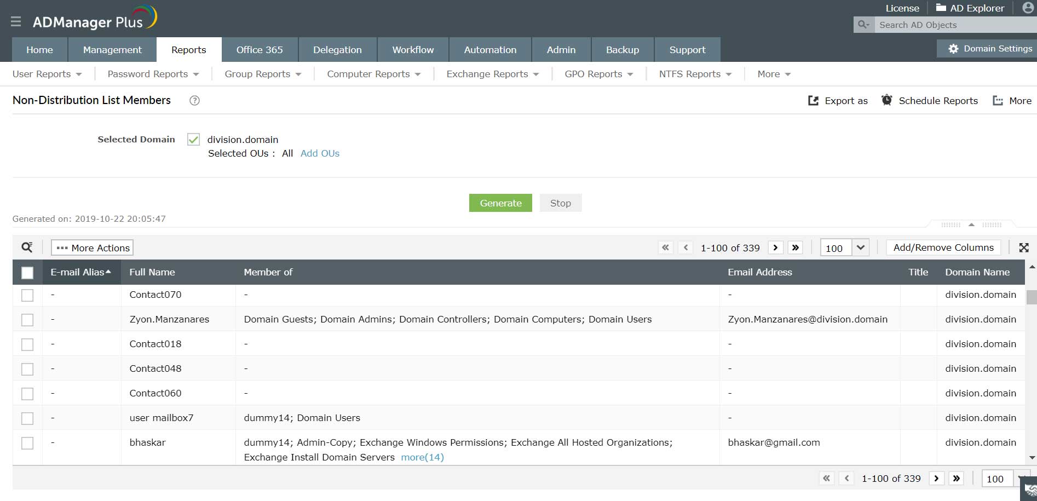Click the table vertical scrollbar thumb
Image resolution: width=1037 pixels, height=501 pixels.
pyautogui.click(x=1032, y=297)
